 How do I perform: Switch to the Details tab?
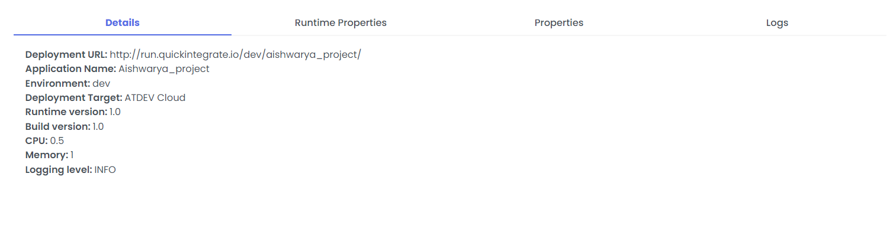click(123, 23)
